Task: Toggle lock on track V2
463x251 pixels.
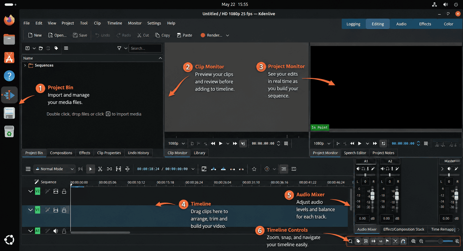Action: (x=64, y=191)
